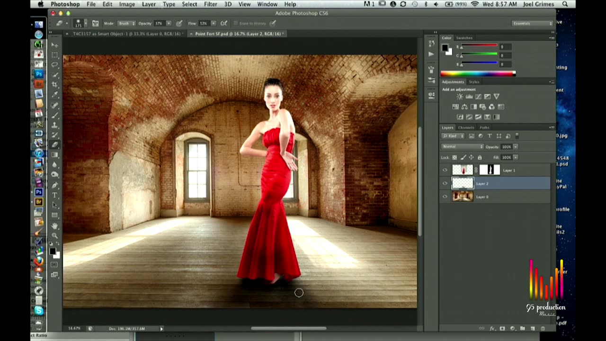This screenshot has height=341, width=606.
Task: Select the Path Selection tool
Action: coord(55,205)
